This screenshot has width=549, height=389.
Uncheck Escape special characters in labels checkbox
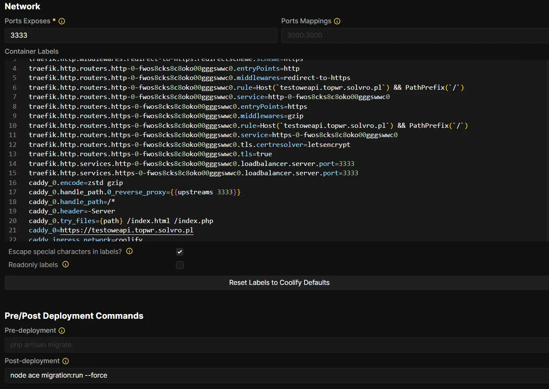point(180,252)
